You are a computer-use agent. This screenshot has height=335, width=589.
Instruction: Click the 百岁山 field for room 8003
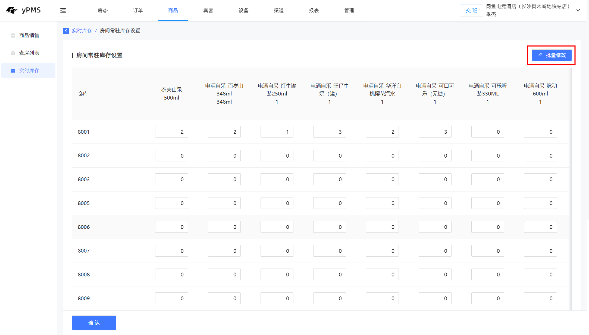pos(224,179)
